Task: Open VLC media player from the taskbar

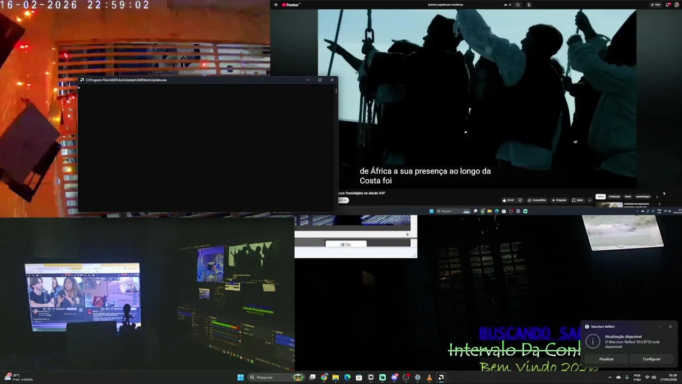Action: pos(429,378)
